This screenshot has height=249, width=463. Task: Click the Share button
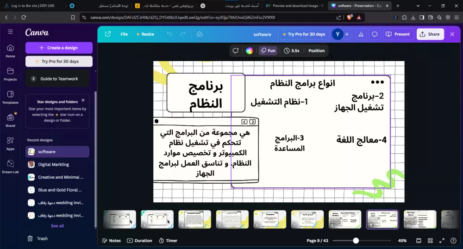coord(430,34)
